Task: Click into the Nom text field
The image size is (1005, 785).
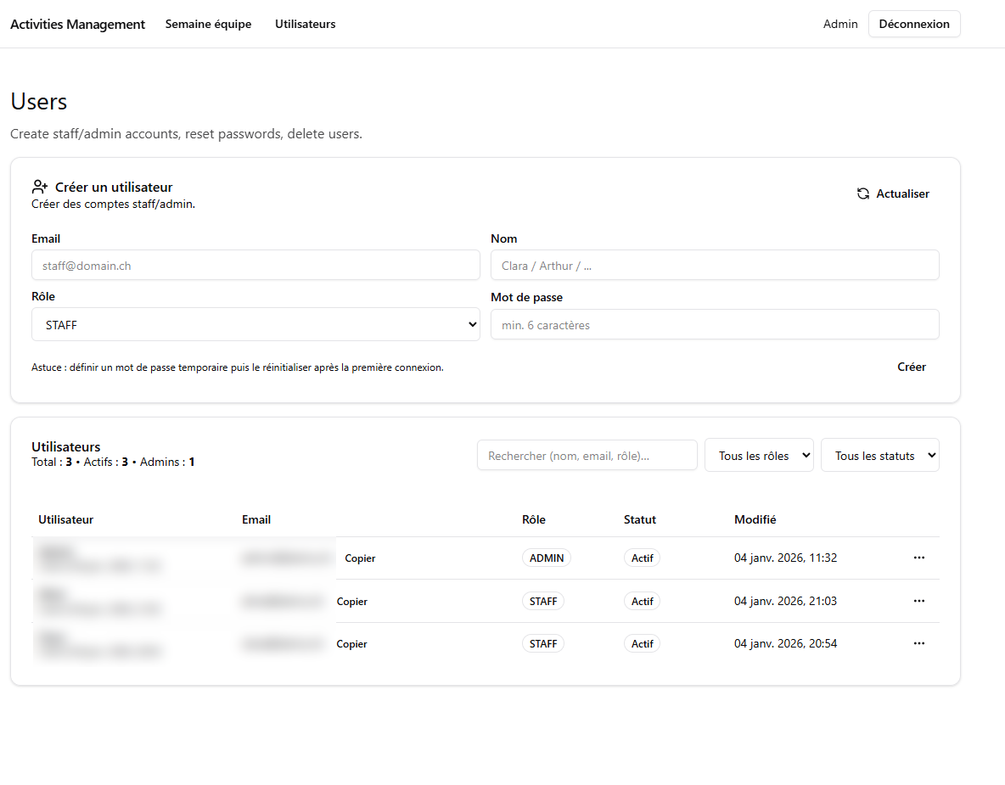Action: click(715, 265)
